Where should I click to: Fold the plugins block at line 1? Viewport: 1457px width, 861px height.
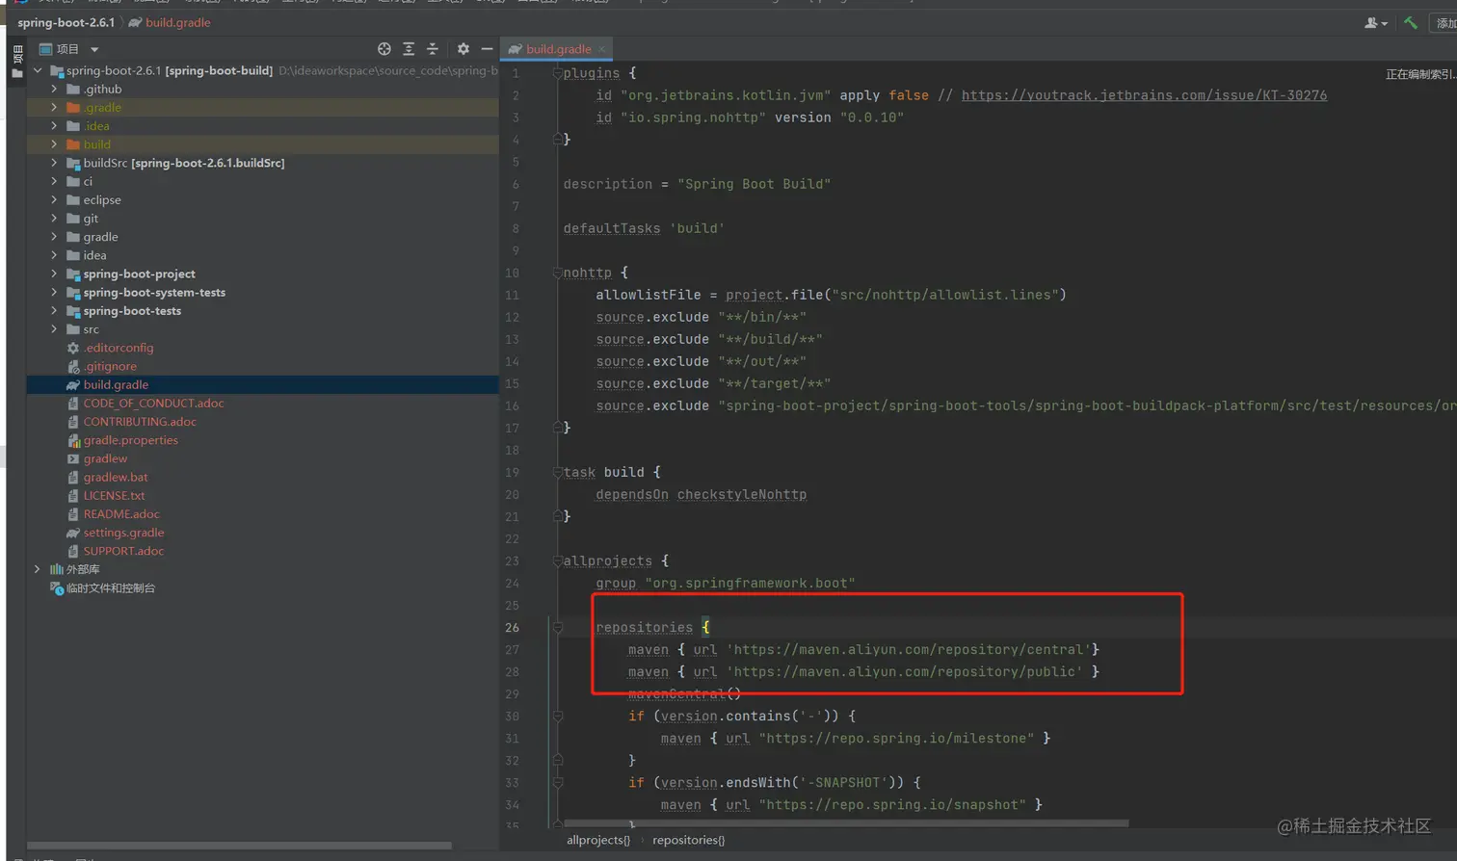pos(557,73)
